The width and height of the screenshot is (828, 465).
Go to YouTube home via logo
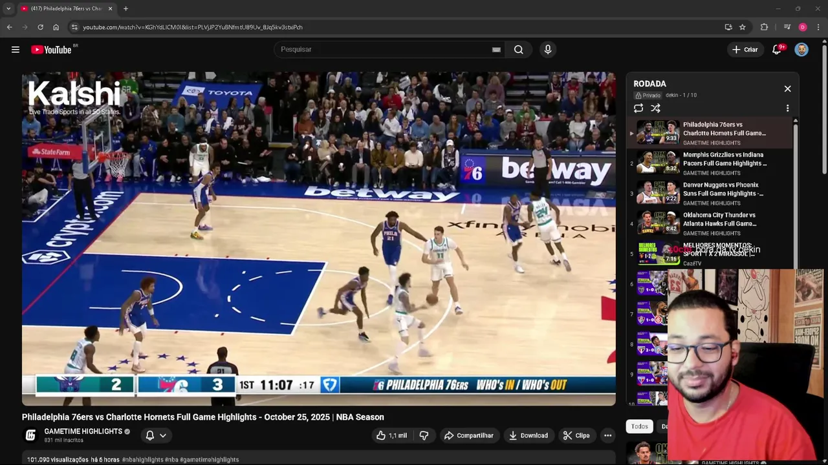pos(51,50)
